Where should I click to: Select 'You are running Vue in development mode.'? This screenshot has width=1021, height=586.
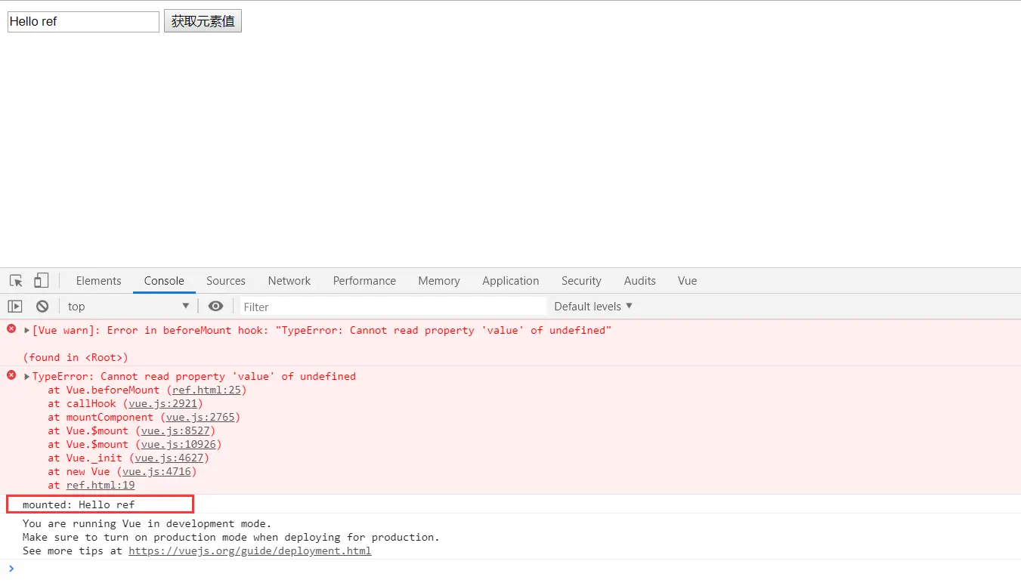[x=147, y=523]
